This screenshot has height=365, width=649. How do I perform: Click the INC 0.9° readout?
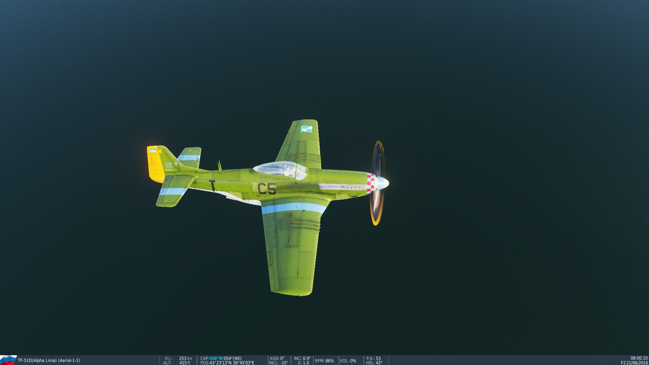pyautogui.click(x=302, y=358)
